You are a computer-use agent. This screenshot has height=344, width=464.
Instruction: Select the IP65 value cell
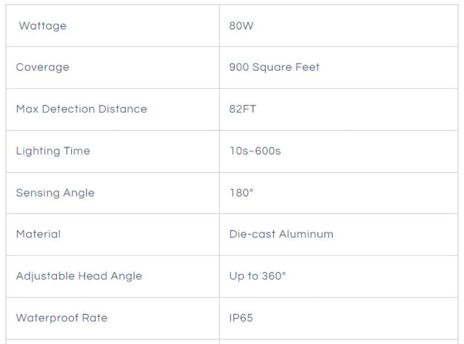click(240, 317)
